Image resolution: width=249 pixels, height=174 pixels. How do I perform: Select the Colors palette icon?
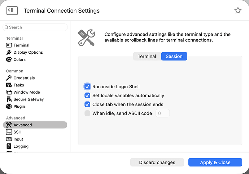tap(9, 60)
